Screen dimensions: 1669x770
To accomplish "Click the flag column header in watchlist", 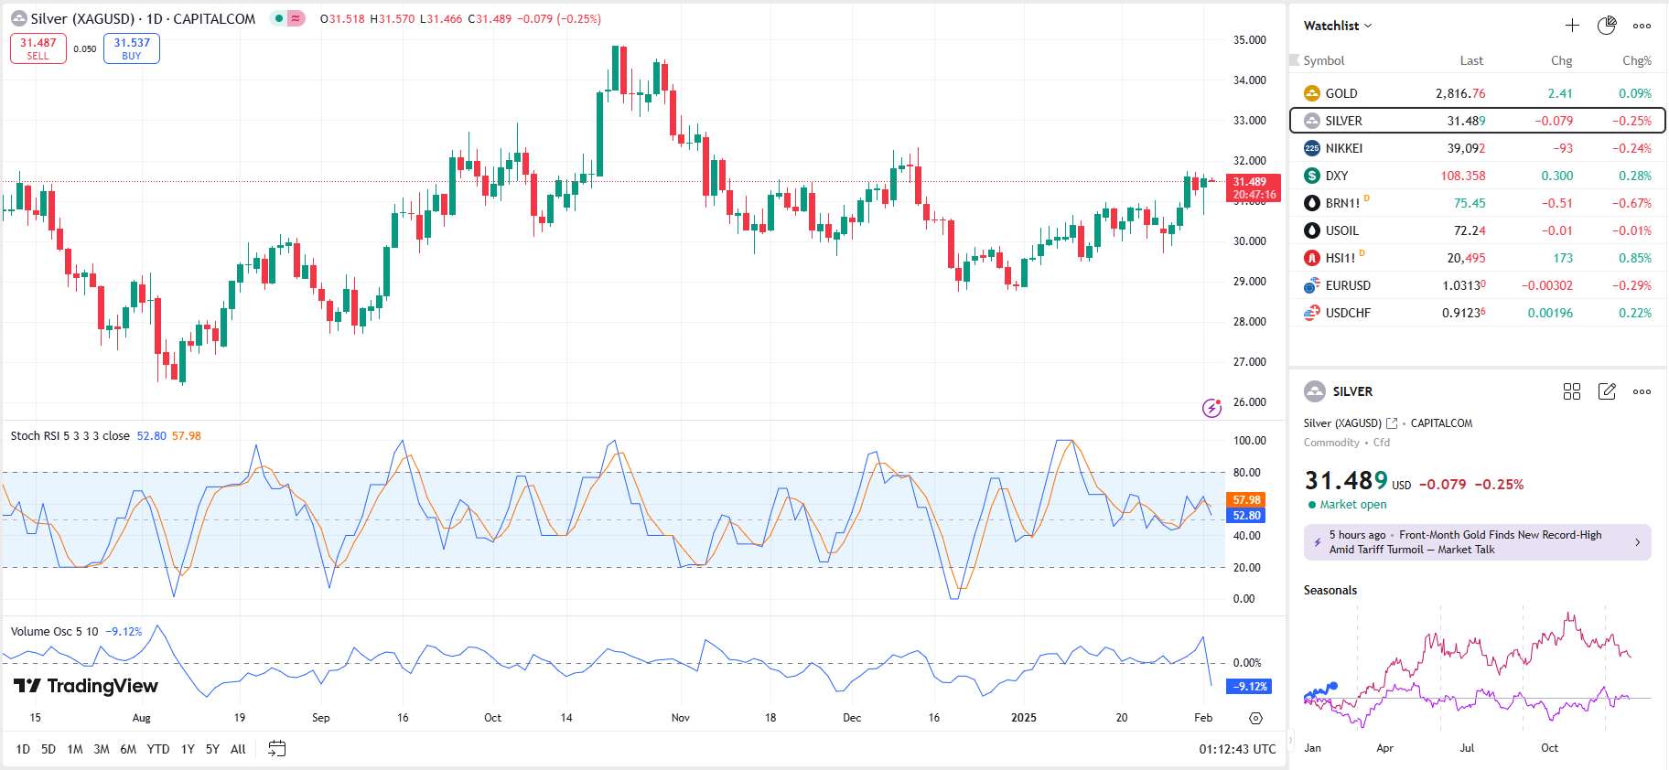I will 1294,60.
